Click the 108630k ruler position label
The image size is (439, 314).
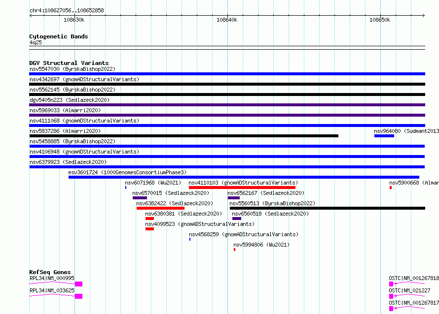(x=74, y=20)
